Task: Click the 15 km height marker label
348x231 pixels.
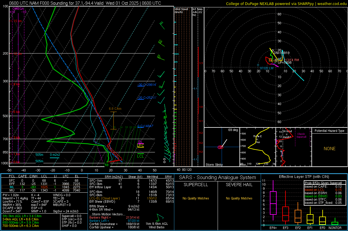Action: click(x=17, y=21)
